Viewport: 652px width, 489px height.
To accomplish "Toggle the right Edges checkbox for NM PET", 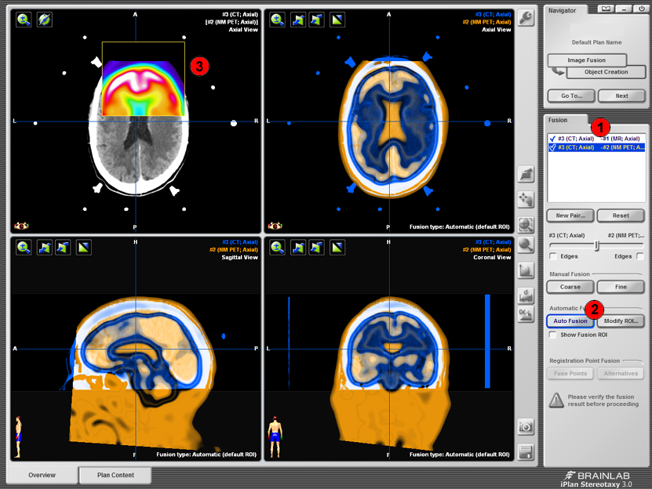I will point(640,256).
